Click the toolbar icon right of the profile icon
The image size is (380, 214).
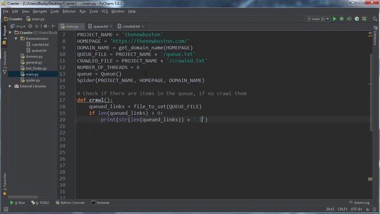tap(364, 19)
